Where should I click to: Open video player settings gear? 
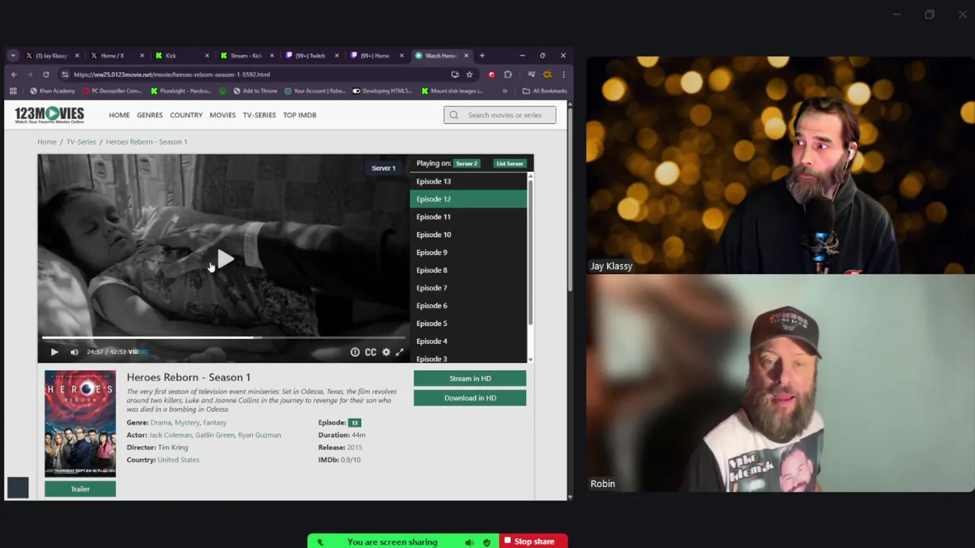(386, 352)
